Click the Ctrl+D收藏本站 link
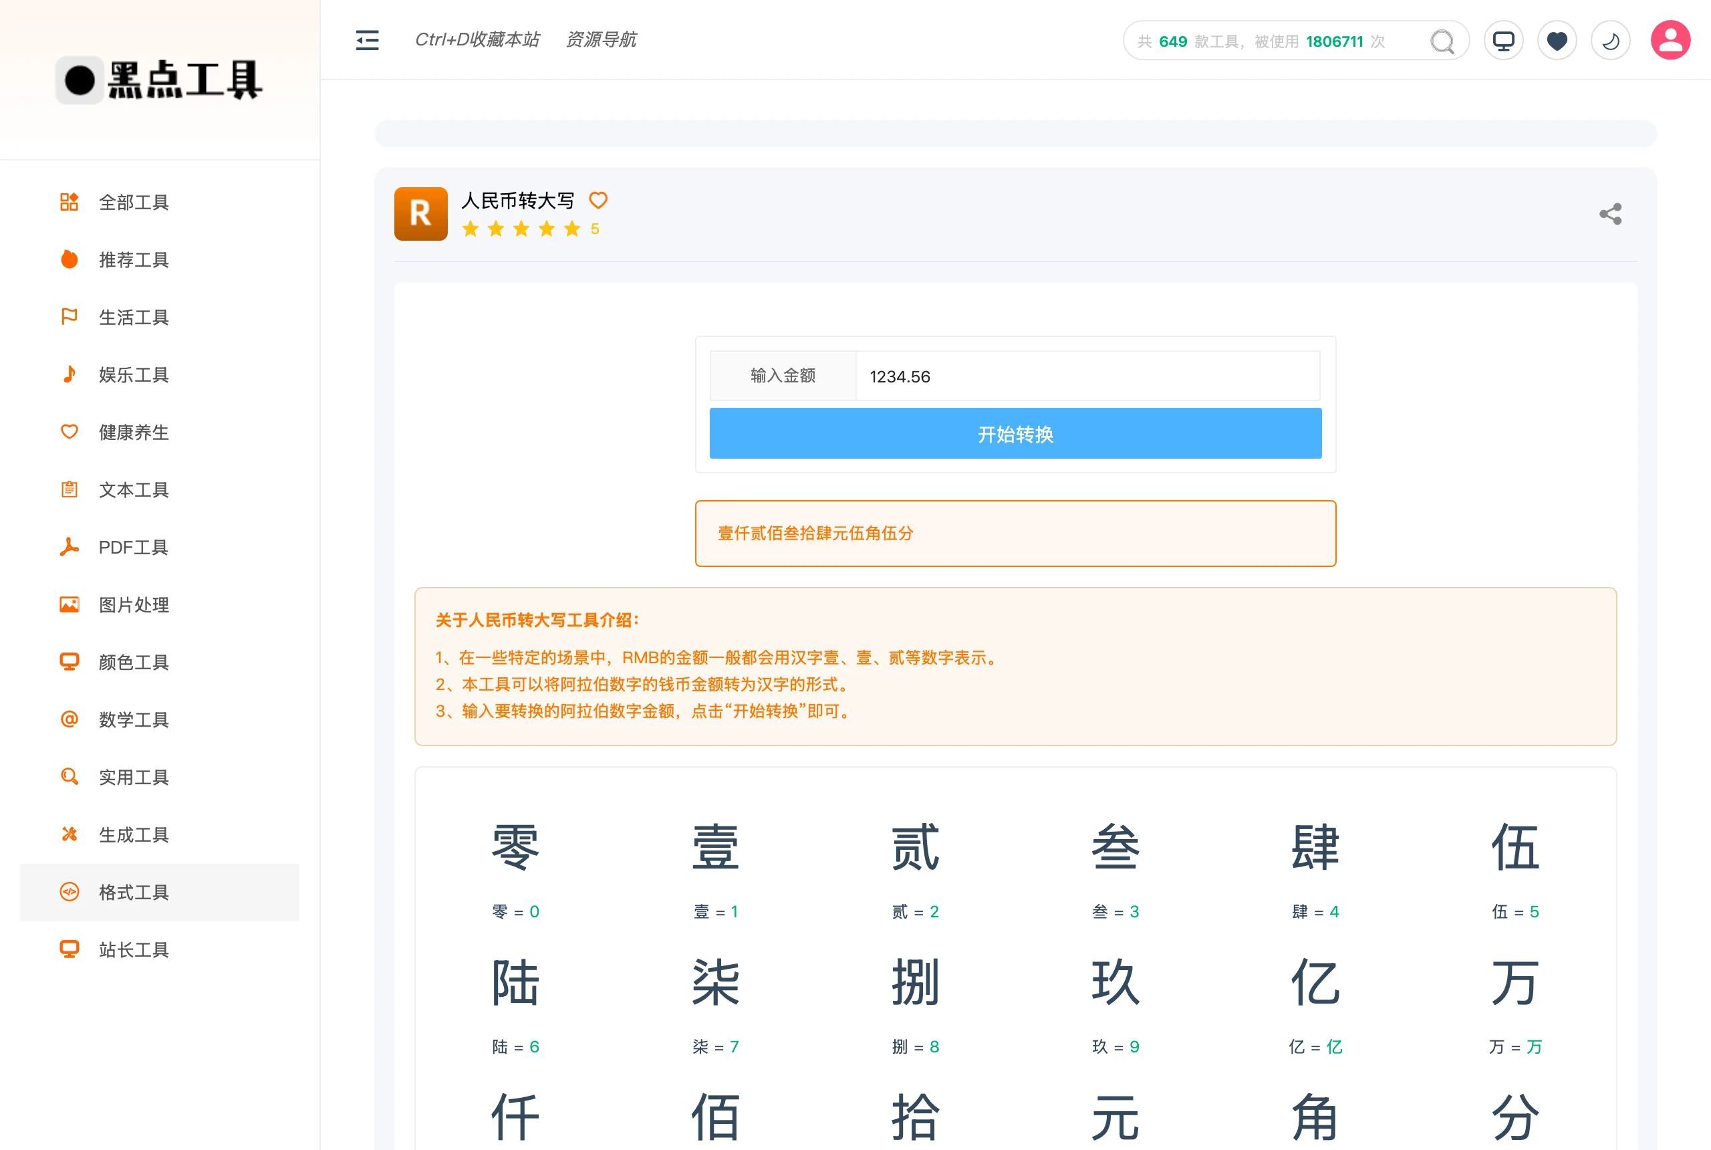Image resolution: width=1711 pixels, height=1150 pixels. click(477, 39)
